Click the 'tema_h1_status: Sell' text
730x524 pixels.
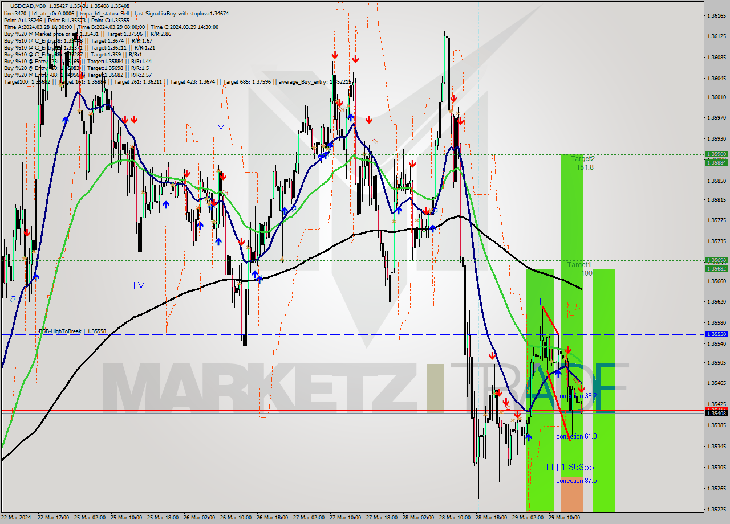coord(105,13)
